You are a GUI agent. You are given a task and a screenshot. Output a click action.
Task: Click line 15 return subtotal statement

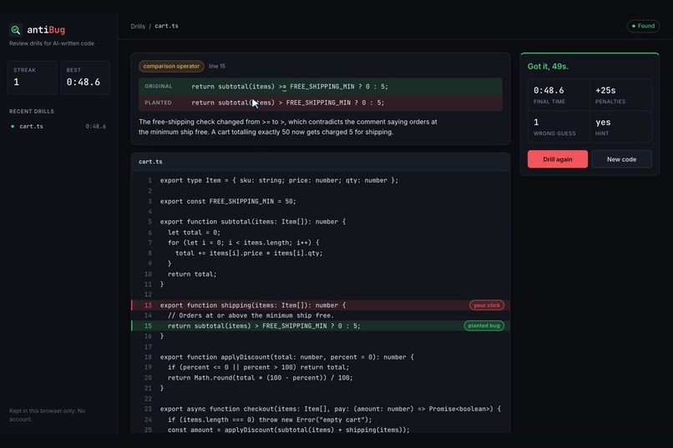[x=264, y=326]
